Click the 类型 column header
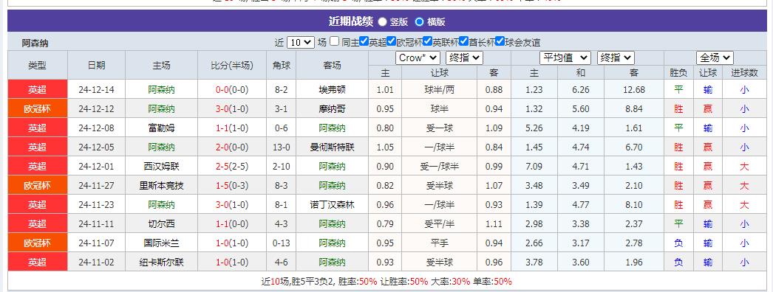Image resolution: width=773 pixels, height=292 pixels. (x=38, y=65)
